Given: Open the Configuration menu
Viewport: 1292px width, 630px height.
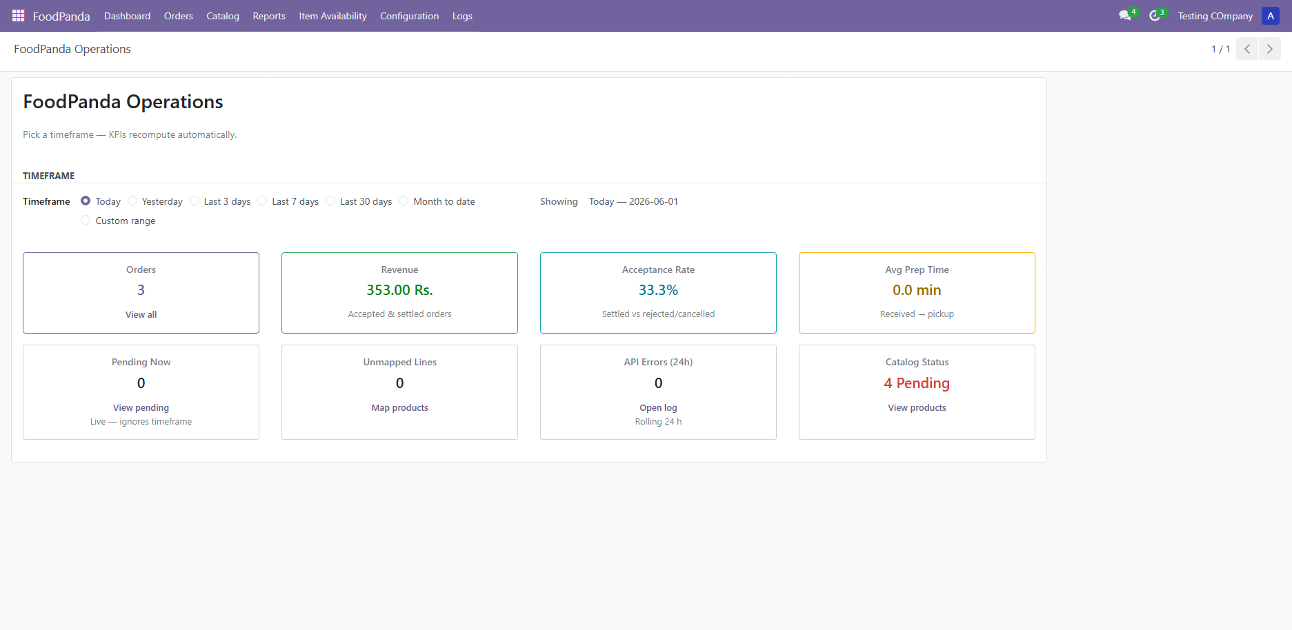Looking at the screenshot, I should tap(409, 16).
